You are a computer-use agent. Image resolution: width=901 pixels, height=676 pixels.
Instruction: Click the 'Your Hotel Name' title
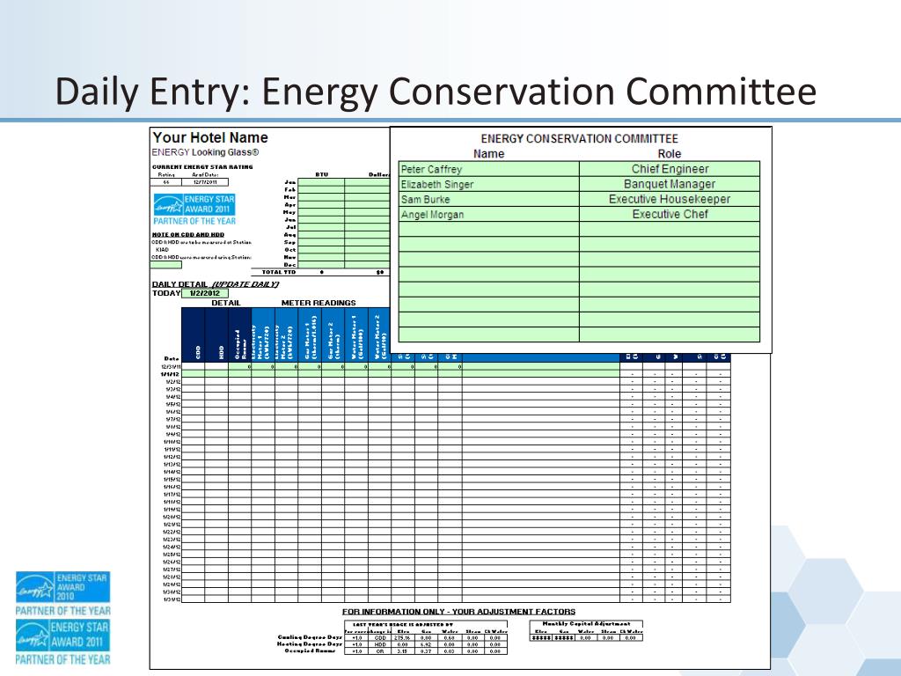coord(210,137)
